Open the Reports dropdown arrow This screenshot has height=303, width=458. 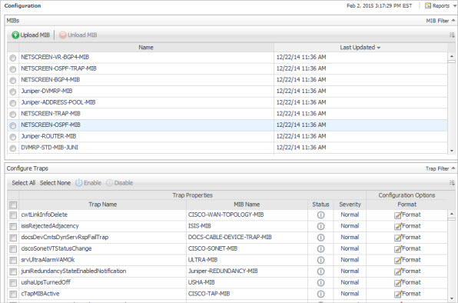point(454,5)
